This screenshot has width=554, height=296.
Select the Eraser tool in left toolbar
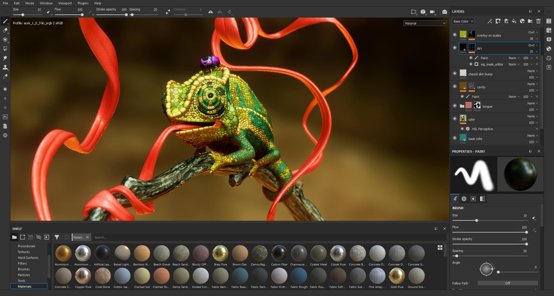5,30
